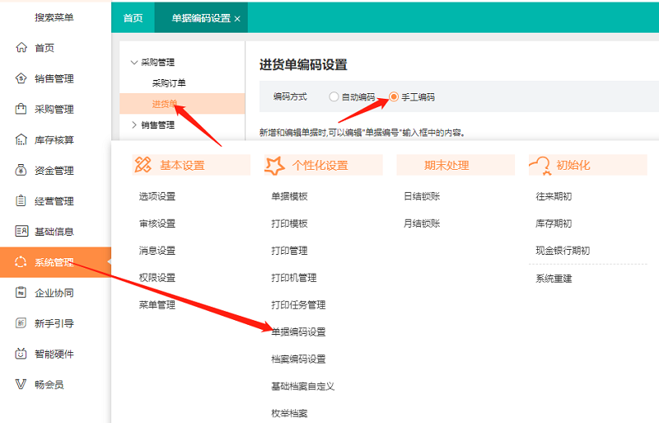The image size is (659, 423).
Task: Open 日结锁账 under 期末处理
Action: (x=422, y=196)
